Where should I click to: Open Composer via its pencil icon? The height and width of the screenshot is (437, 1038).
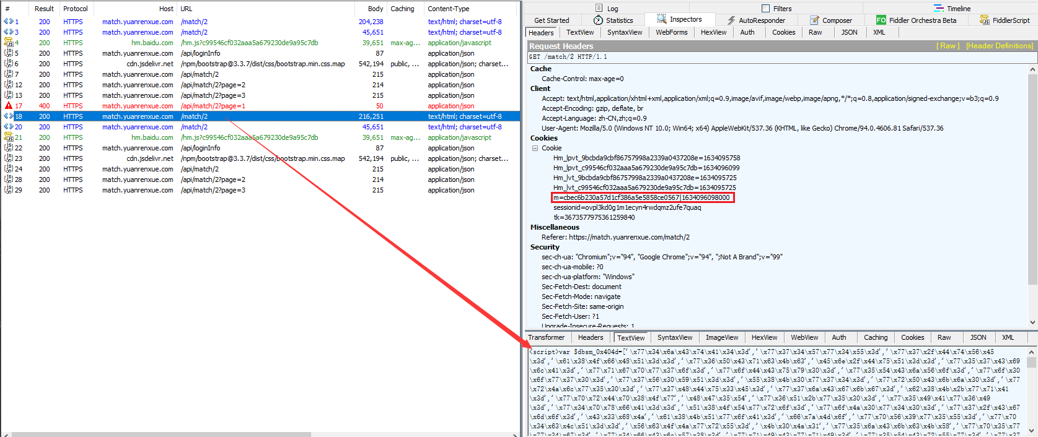click(x=814, y=20)
